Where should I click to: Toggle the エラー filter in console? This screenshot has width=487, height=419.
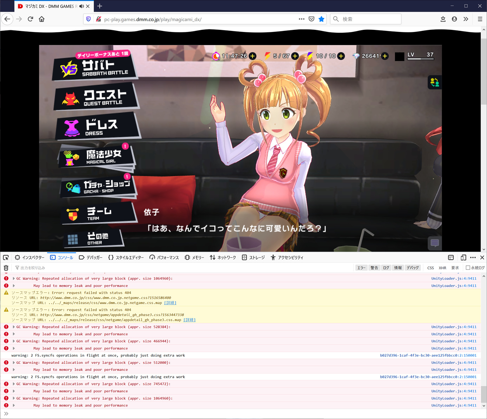pos(361,268)
